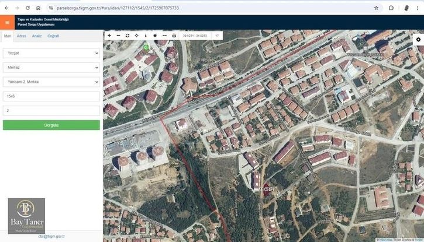Open the info tool in map toolbar
Screen dimensions: 424x242
click(146, 36)
